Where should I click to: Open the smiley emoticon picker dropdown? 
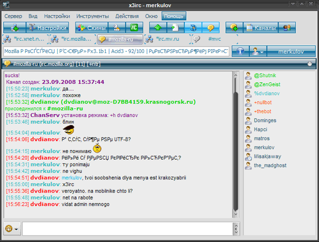12,229
